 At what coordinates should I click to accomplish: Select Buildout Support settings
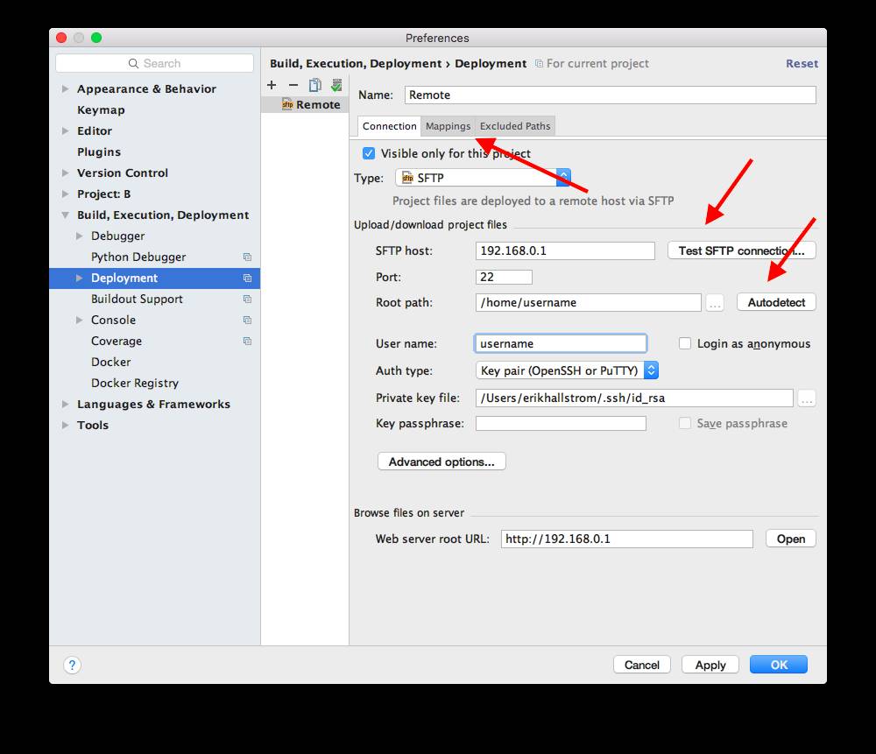pos(137,299)
